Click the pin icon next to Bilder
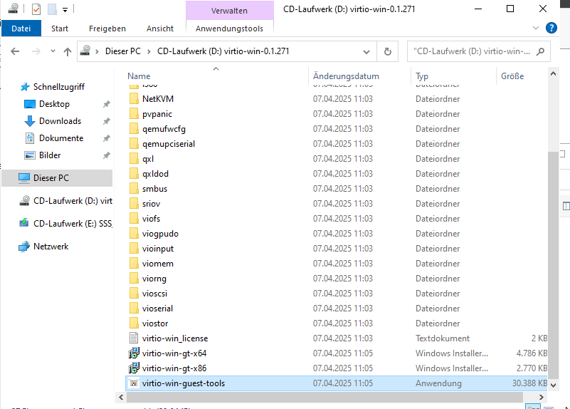The width and height of the screenshot is (570, 409). click(106, 155)
